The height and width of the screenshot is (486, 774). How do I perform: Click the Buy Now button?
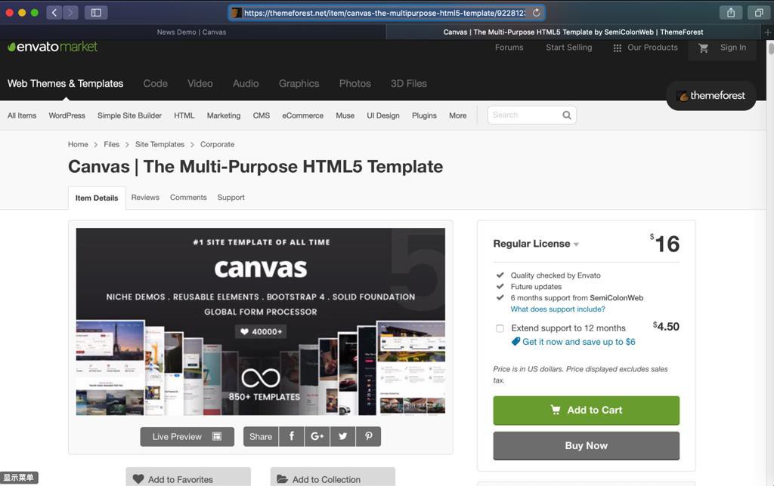point(586,445)
